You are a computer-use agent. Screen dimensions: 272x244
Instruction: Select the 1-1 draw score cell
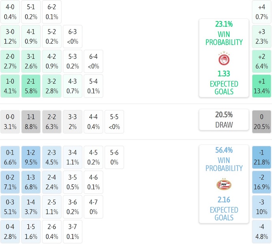[x=31, y=122]
